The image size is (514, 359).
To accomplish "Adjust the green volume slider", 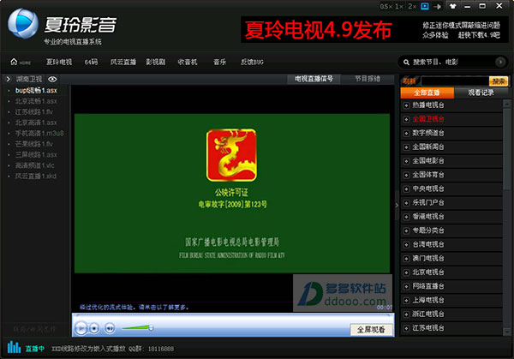I will (137, 327).
